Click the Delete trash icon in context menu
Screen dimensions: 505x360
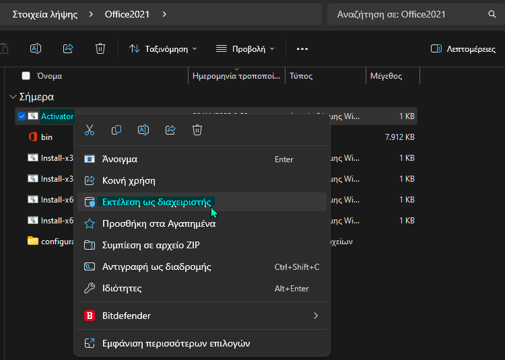tap(197, 130)
